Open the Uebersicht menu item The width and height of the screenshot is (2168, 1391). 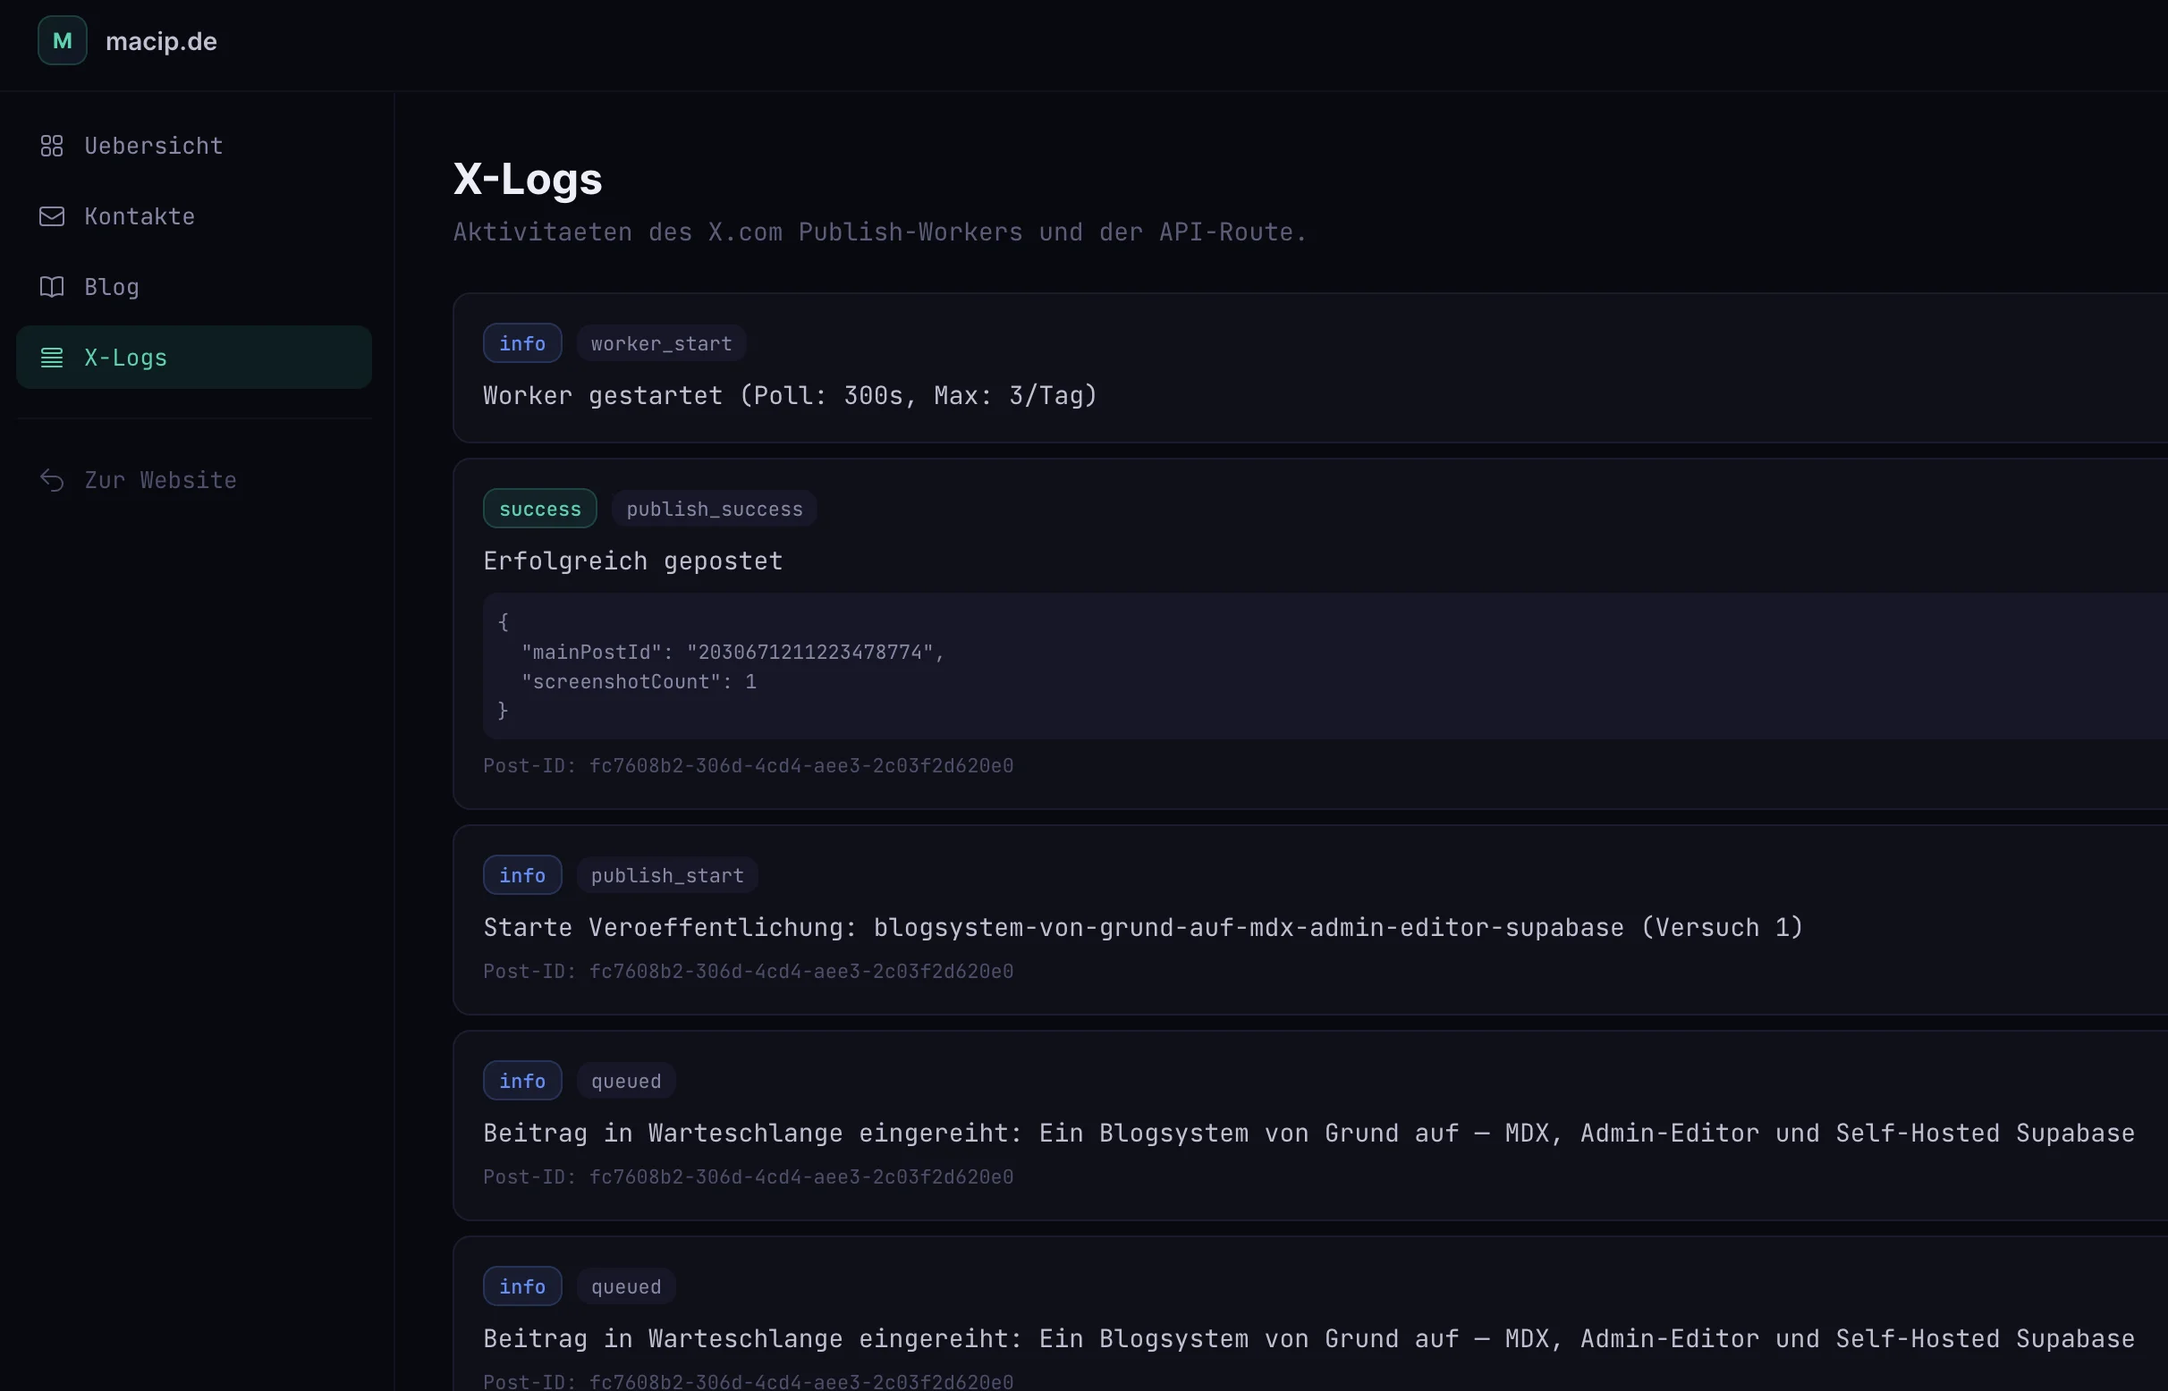[x=153, y=146]
